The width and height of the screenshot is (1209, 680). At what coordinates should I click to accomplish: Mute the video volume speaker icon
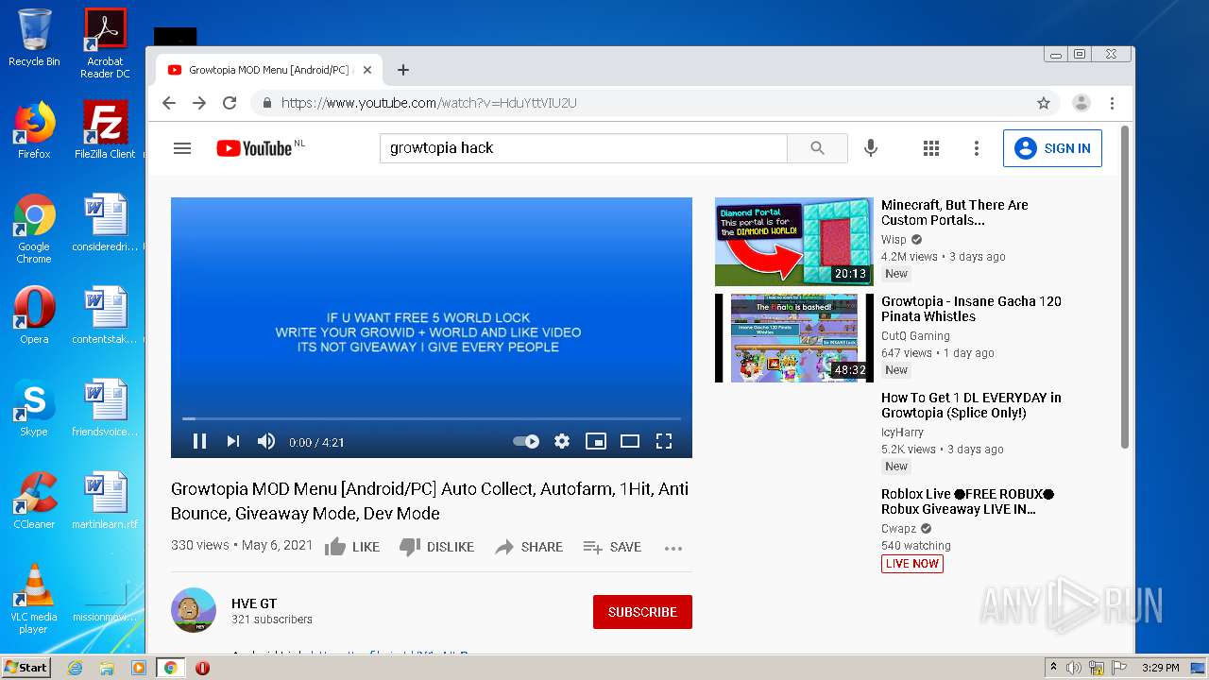(266, 441)
